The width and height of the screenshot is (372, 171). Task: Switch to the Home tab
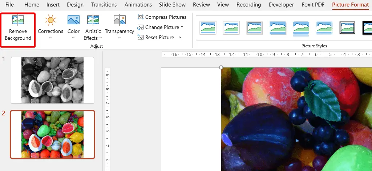32,5
